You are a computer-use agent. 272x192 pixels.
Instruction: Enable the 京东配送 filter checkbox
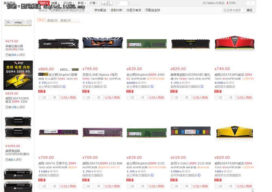(93, 10)
